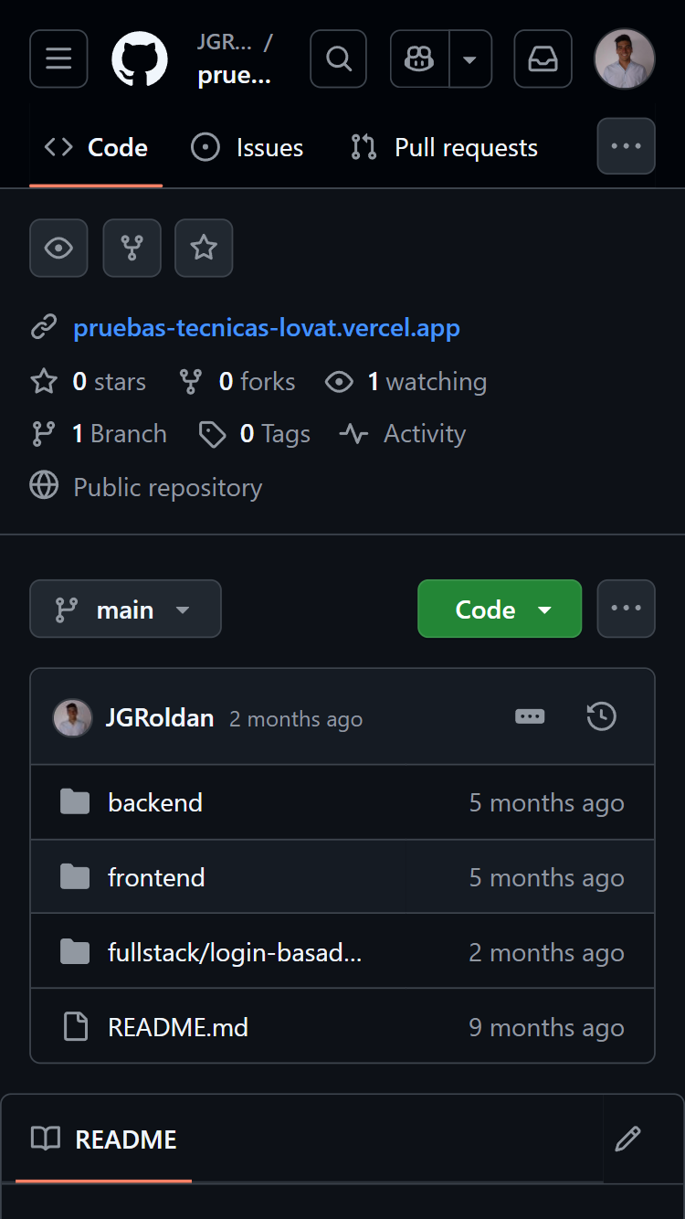
Task: Open the main branch selector
Action: pyautogui.click(x=125, y=609)
